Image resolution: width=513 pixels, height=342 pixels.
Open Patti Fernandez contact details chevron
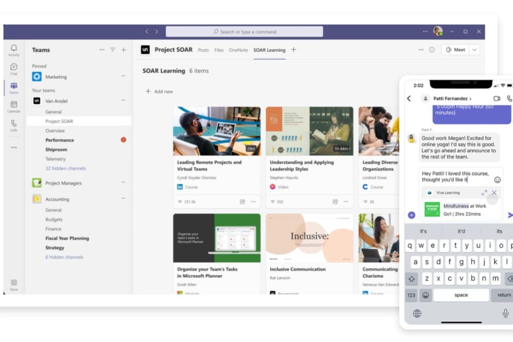click(x=470, y=99)
